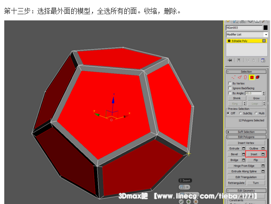Open Configure Modifier Sets icon
271x204 pixels.
[x=263, y=60]
